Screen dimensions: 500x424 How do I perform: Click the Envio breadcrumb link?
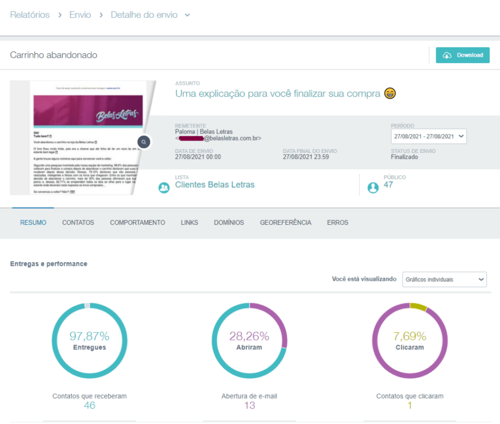coord(80,15)
